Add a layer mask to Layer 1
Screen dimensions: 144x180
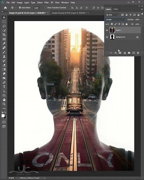click(x=120, y=53)
